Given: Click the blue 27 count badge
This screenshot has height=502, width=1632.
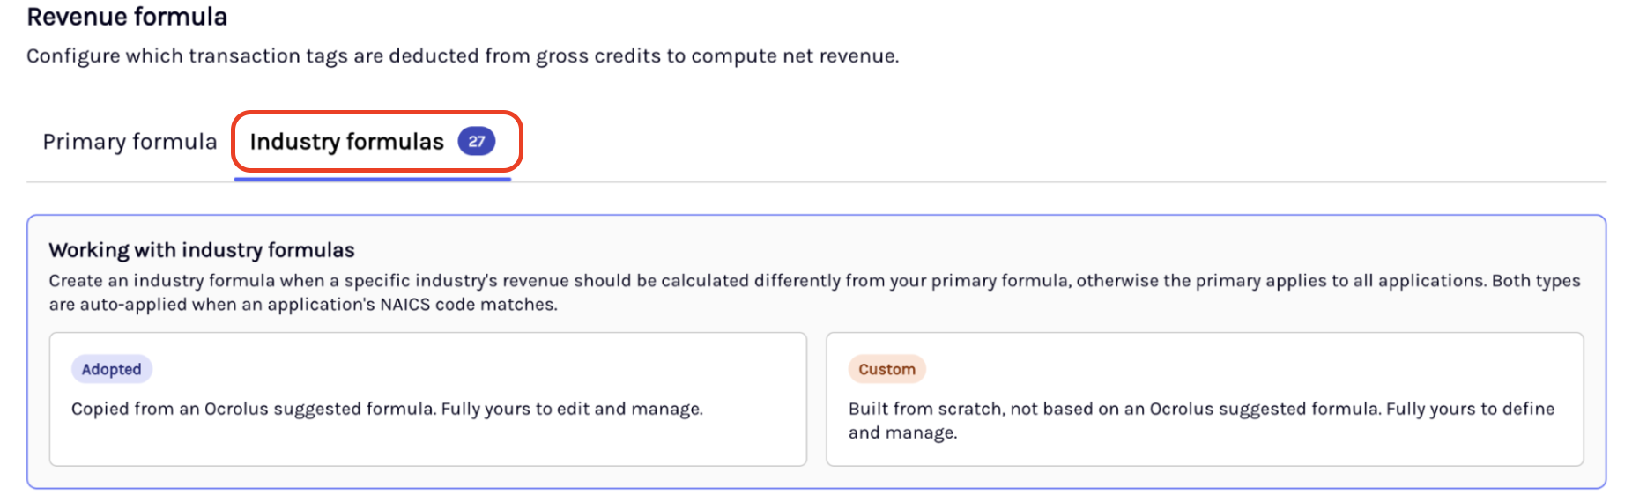Looking at the screenshot, I should coord(477,141).
